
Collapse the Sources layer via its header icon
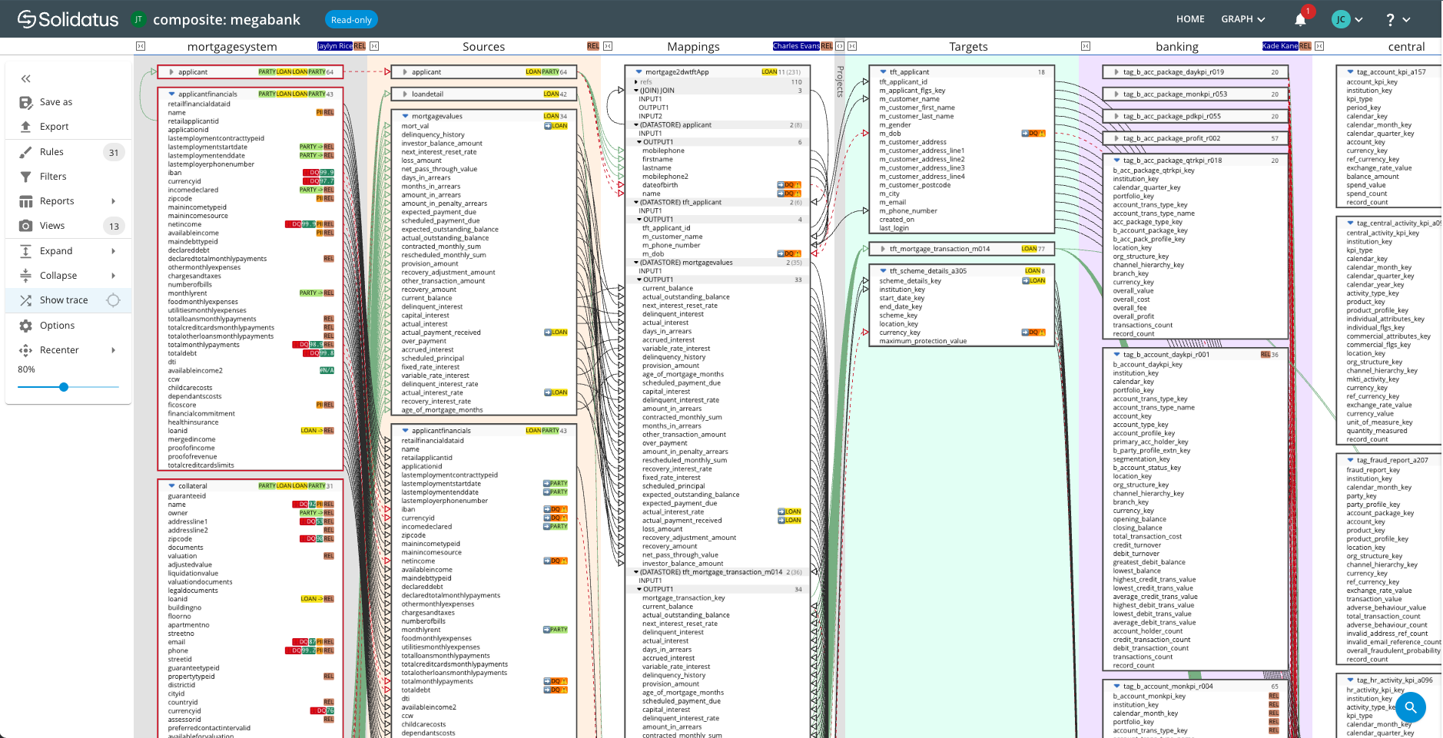coord(374,46)
